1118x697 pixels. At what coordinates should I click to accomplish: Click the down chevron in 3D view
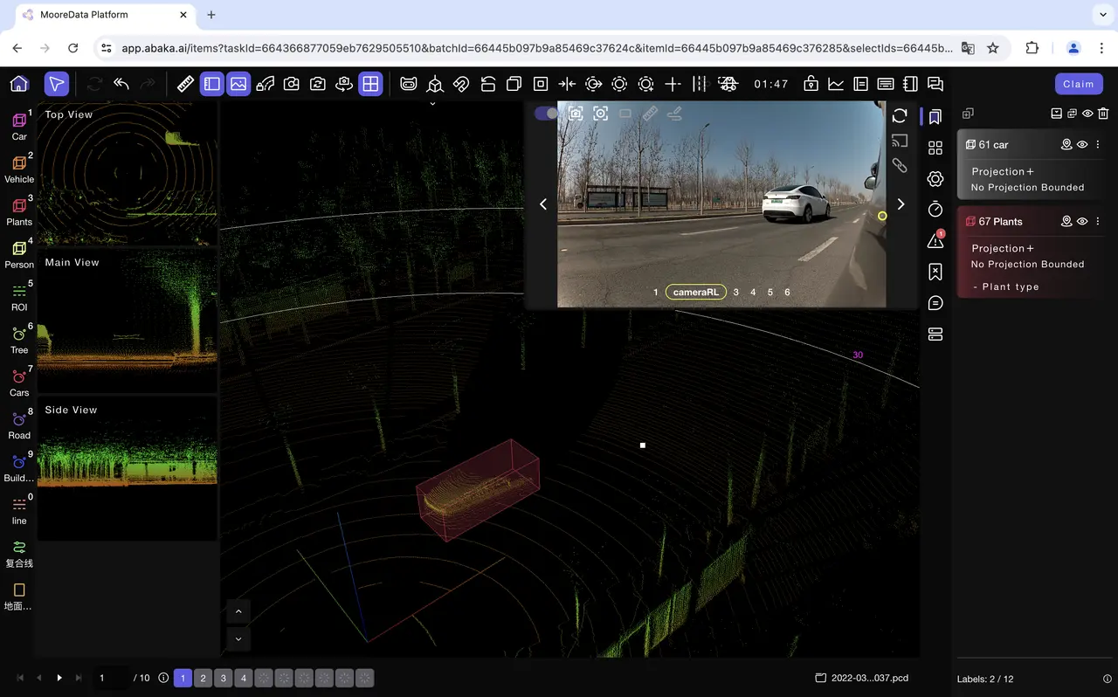(238, 638)
